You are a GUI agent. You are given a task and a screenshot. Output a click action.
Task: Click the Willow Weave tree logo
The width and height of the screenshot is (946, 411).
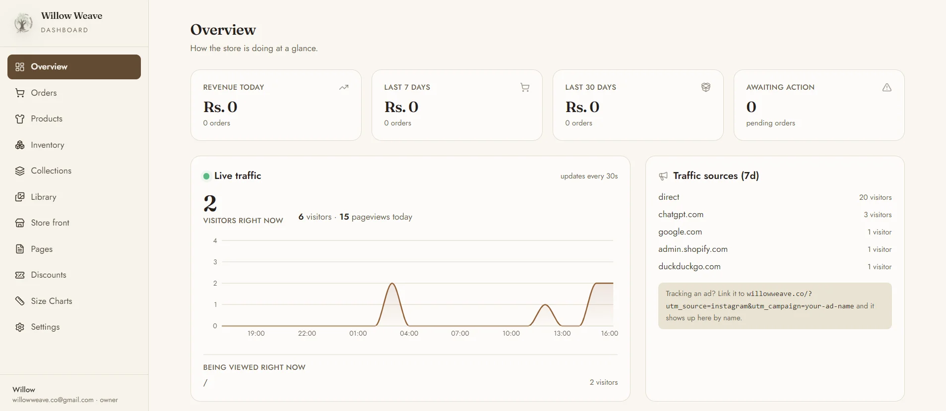click(x=23, y=23)
